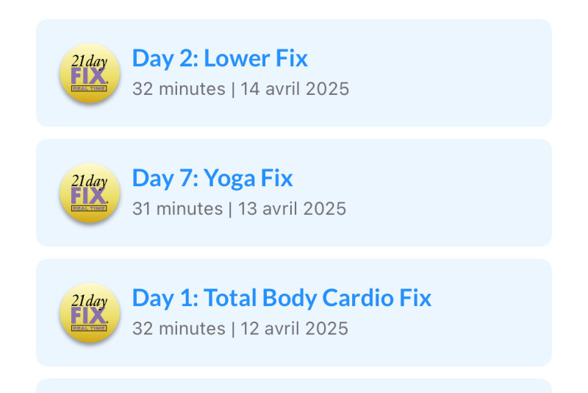Click the purple FIX logo text on Day 7 badge
The width and height of the screenshot is (588, 393).
click(x=89, y=196)
